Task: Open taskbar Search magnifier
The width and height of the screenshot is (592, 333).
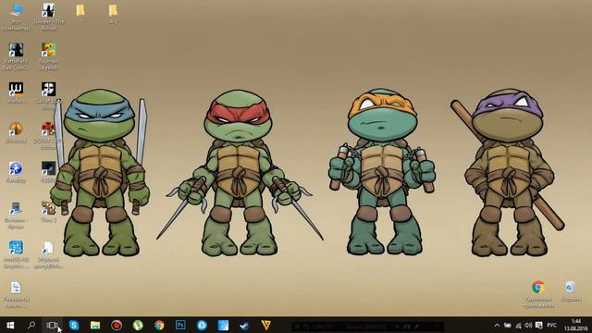Action: (31, 325)
